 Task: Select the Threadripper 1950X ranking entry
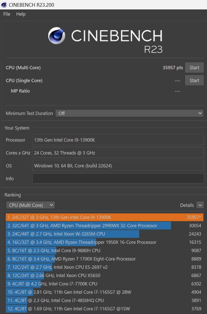105,242
